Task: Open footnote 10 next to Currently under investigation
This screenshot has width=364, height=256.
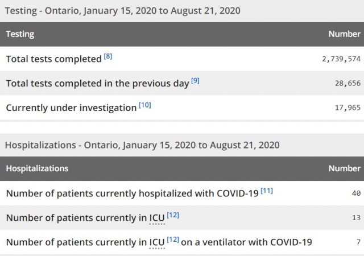Action: (146, 105)
